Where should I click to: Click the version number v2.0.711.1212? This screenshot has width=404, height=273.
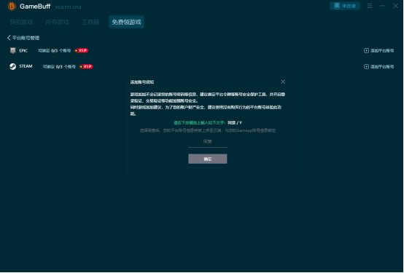coord(69,7)
